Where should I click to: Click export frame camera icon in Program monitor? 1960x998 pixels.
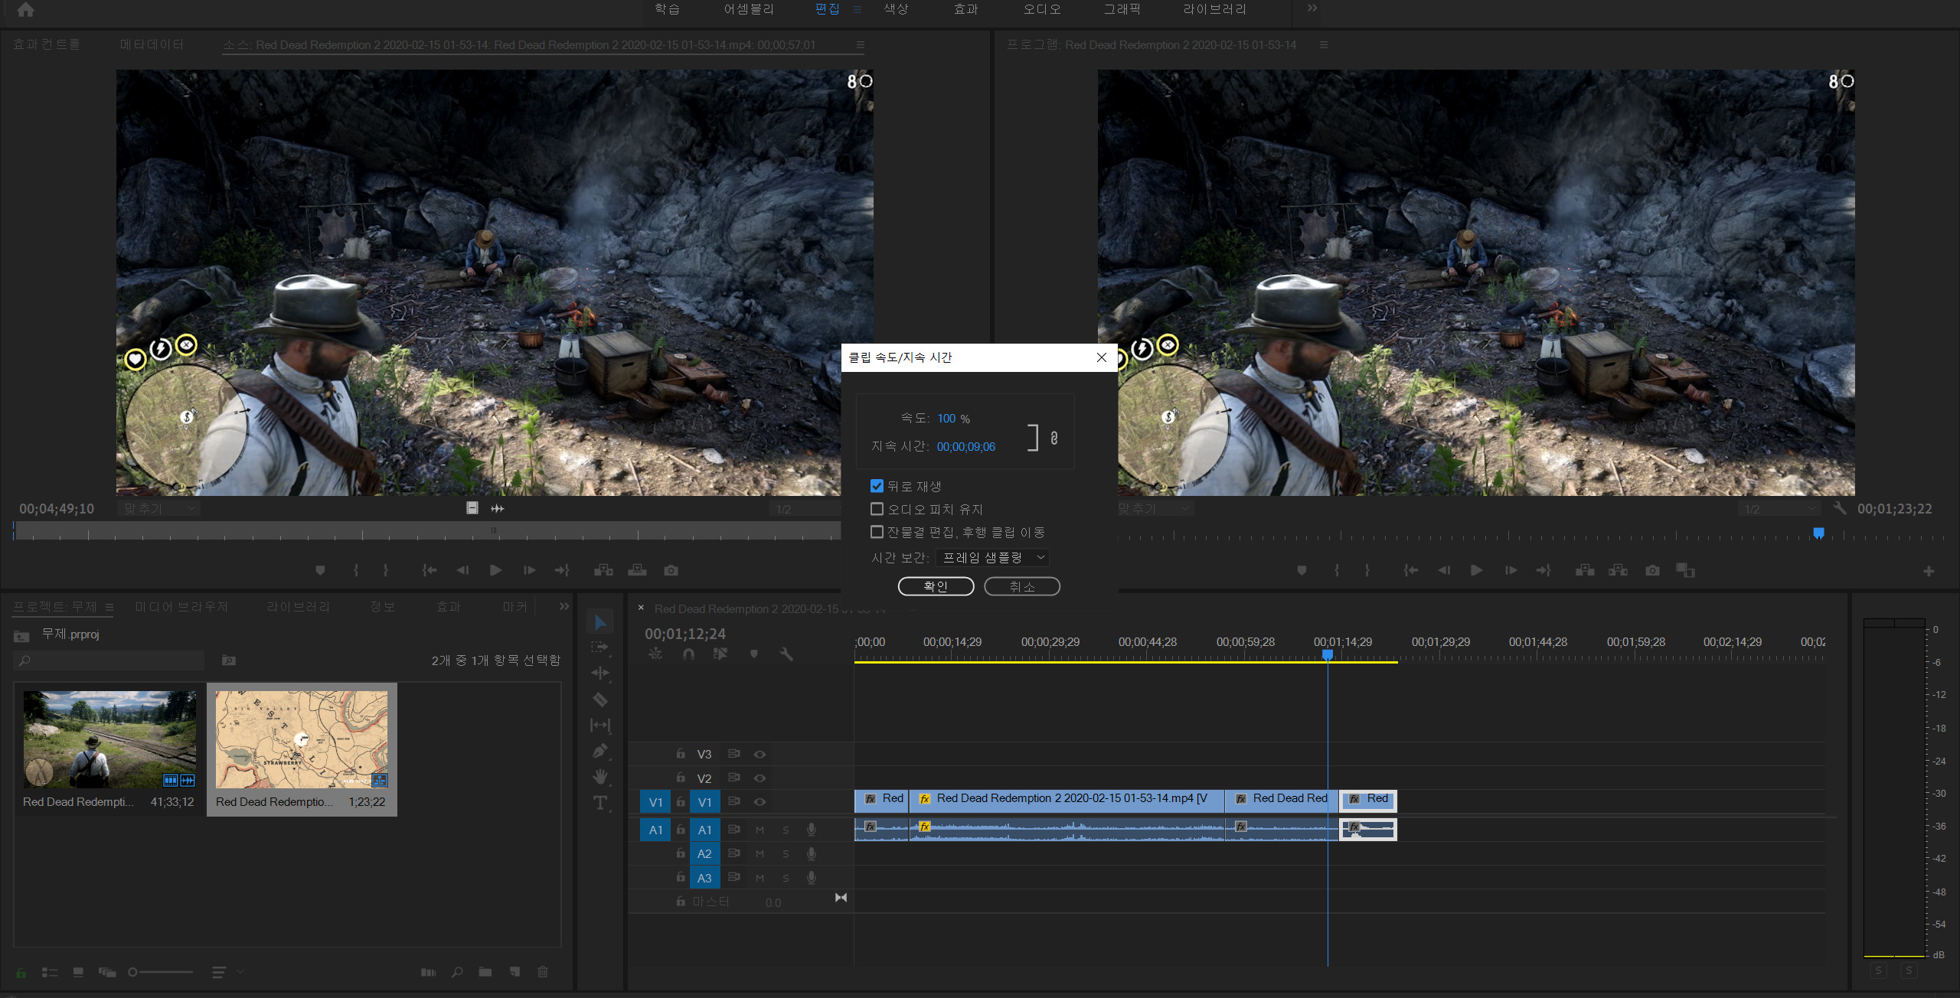[1652, 571]
